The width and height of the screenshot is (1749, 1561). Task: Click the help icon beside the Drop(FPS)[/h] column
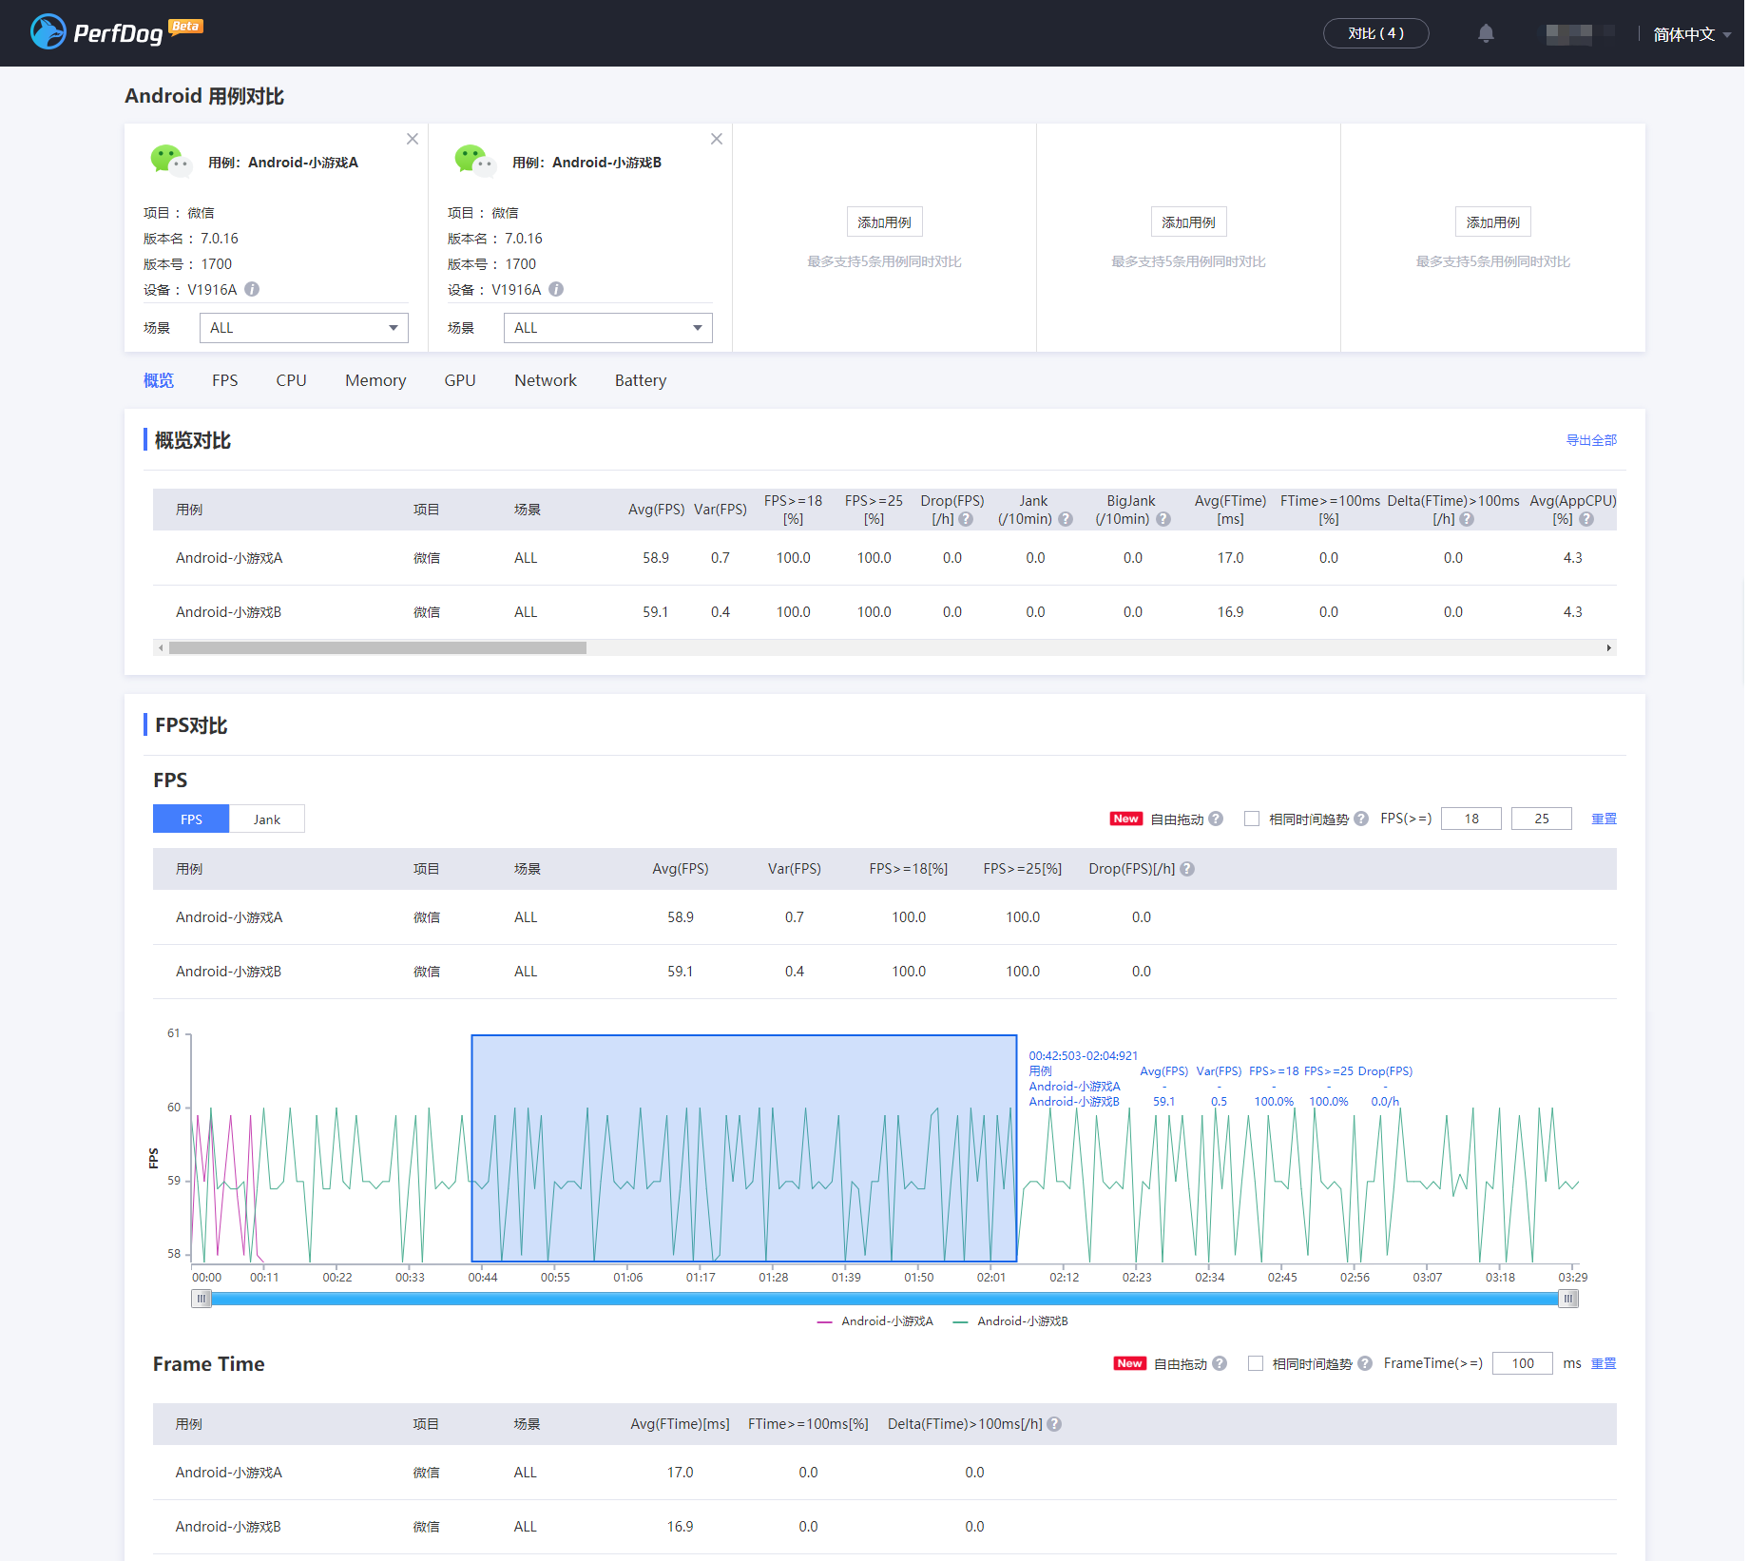pyautogui.click(x=1187, y=869)
